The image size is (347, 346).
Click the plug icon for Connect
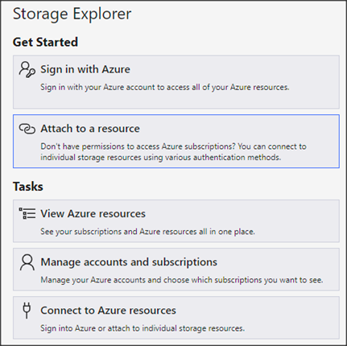click(27, 311)
